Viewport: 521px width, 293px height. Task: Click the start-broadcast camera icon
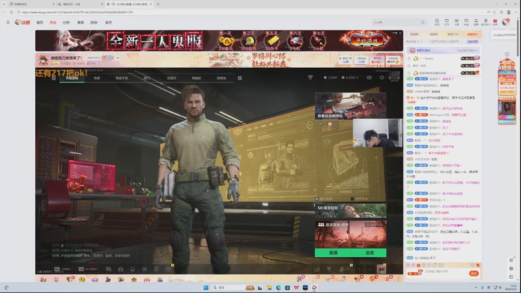[x=466, y=22]
